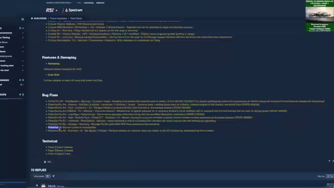Screen dimensions: 334x188
Task: Click the STAR CITIZEN breadcrumb link
Action: point(39,18)
